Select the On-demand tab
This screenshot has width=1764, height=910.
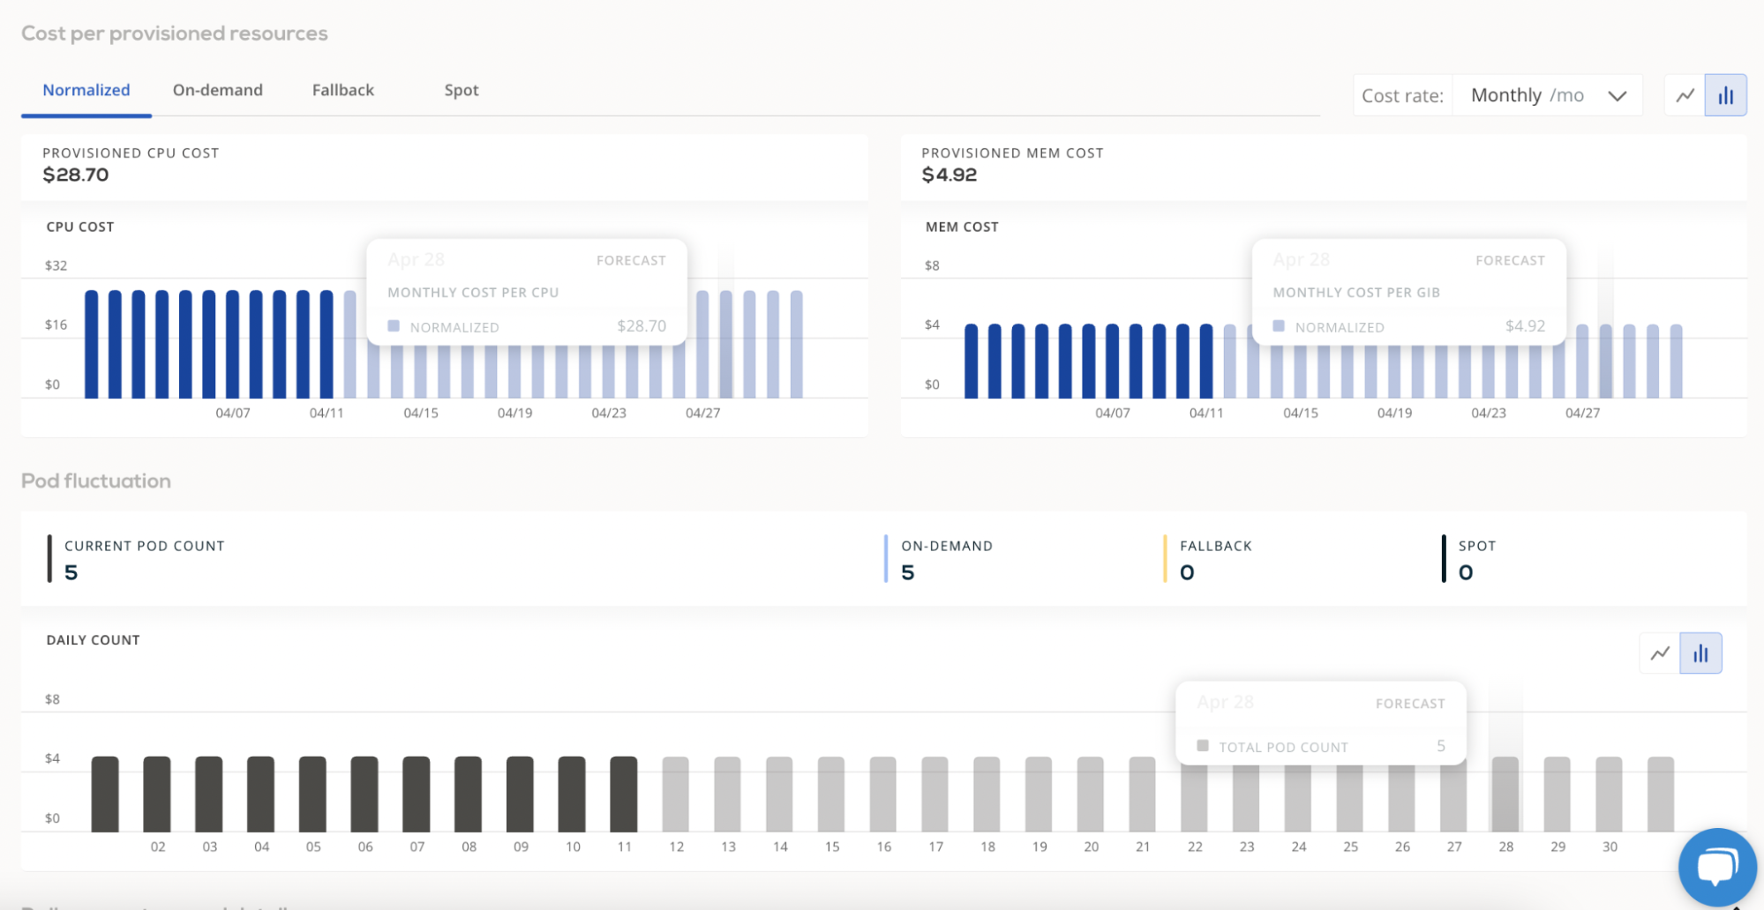(x=218, y=90)
